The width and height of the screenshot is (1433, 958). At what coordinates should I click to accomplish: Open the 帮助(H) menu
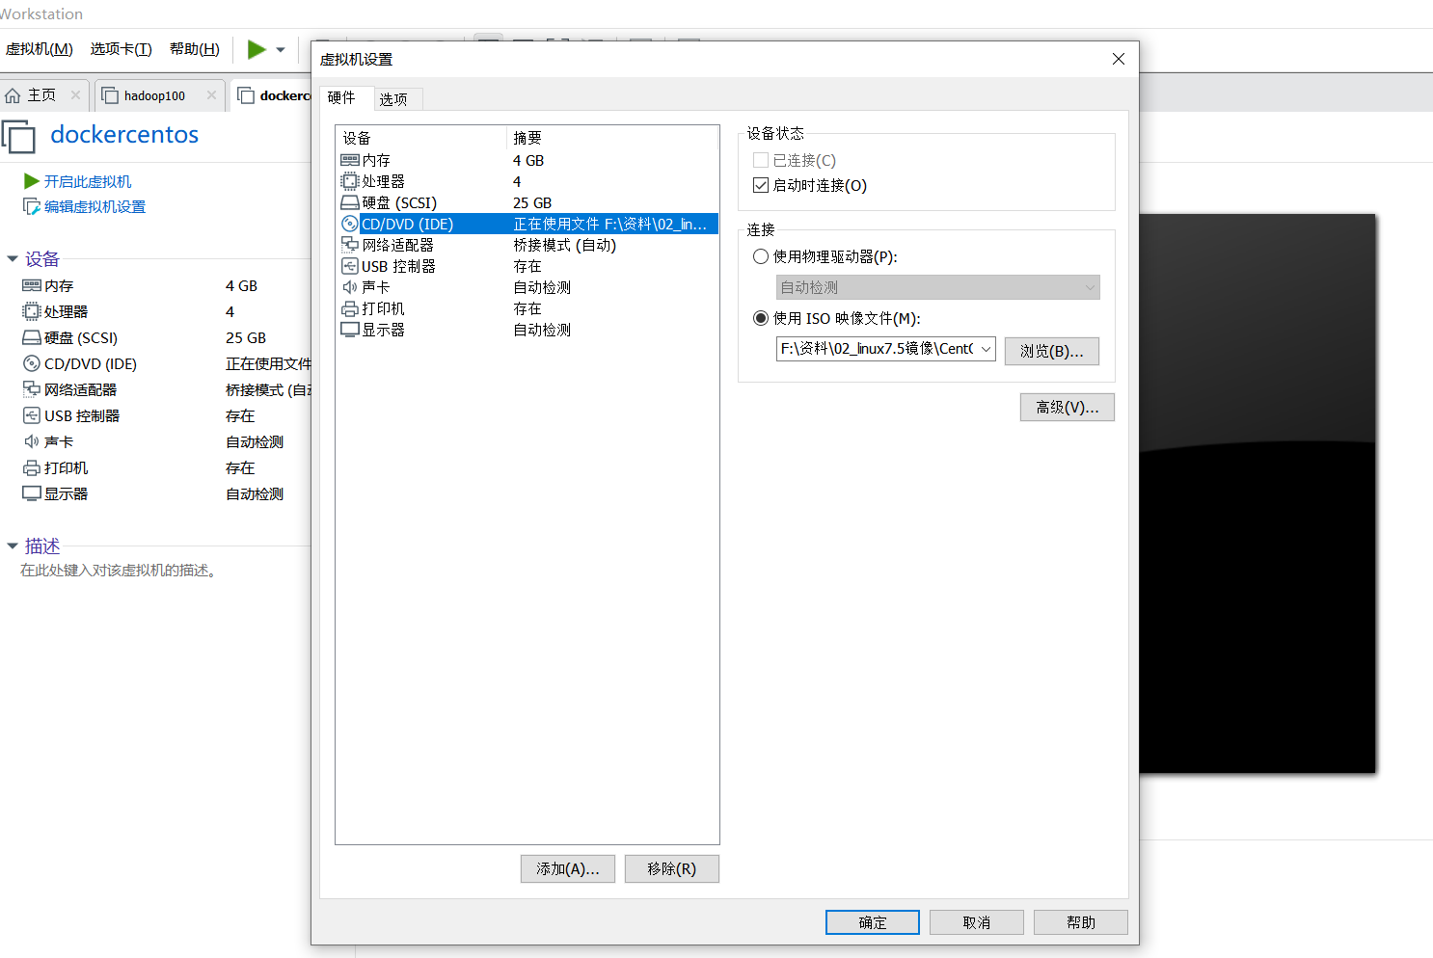click(x=195, y=49)
